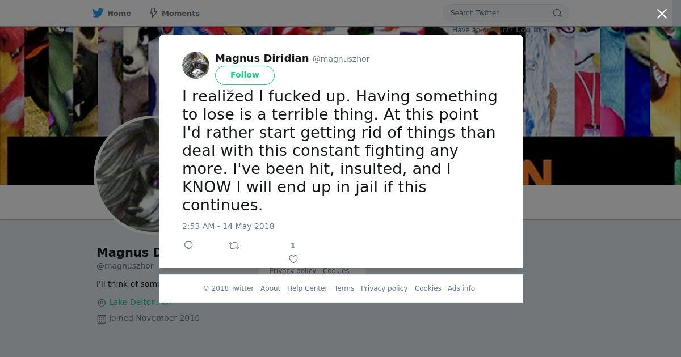Click the Lake Delton, WI location link
The width and height of the screenshot is (681, 357).
(x=140, y=303)
